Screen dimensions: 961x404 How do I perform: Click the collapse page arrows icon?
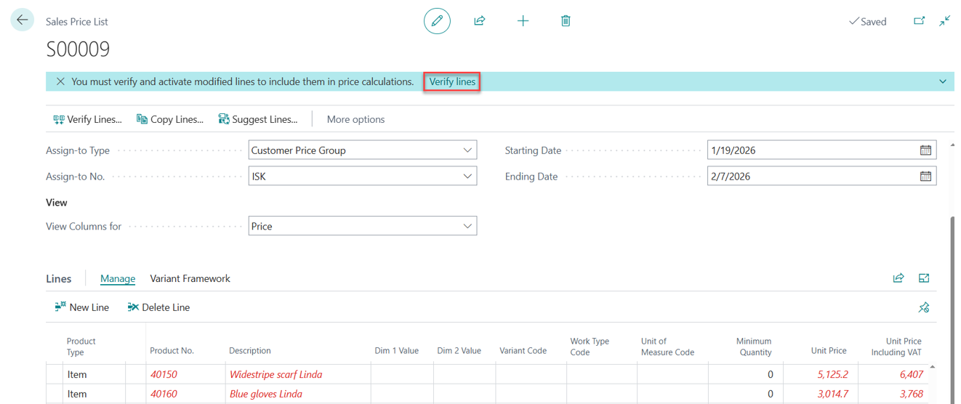coord(944,21)
